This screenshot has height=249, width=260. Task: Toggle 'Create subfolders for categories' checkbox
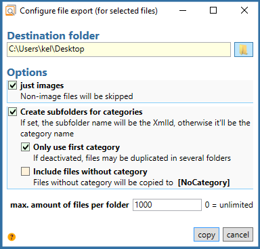tap(13, 112)
